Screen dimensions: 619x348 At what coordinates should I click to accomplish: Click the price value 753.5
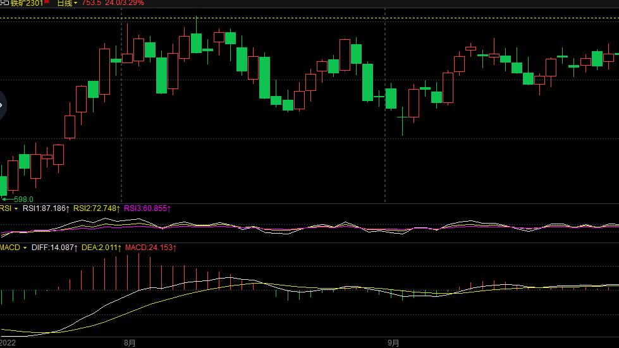click(x=92, y=3)
